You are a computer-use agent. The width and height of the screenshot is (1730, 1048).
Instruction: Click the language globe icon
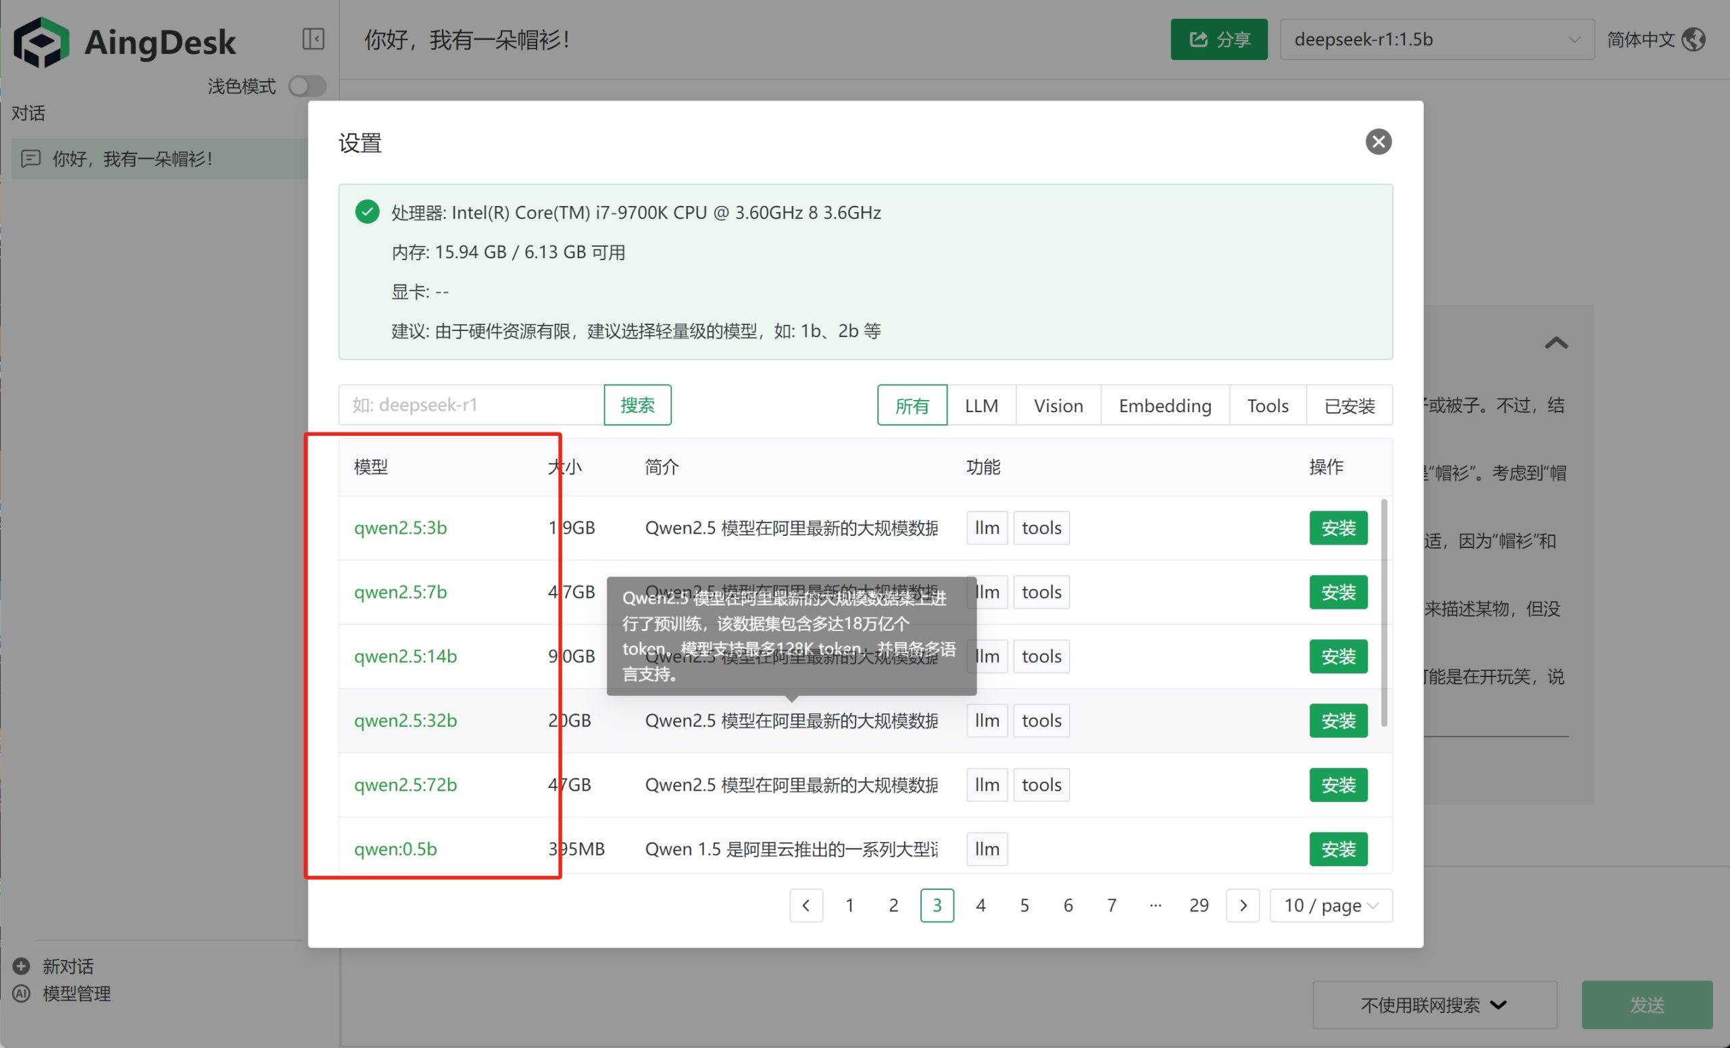(x=1694, y=39)
